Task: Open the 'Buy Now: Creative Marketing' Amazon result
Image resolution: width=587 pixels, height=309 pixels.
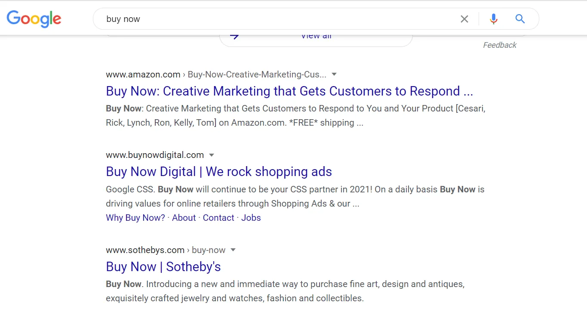Action: [289, 91]
